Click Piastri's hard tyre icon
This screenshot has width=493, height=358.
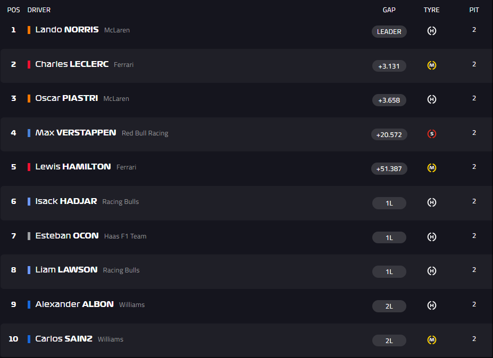432,99
